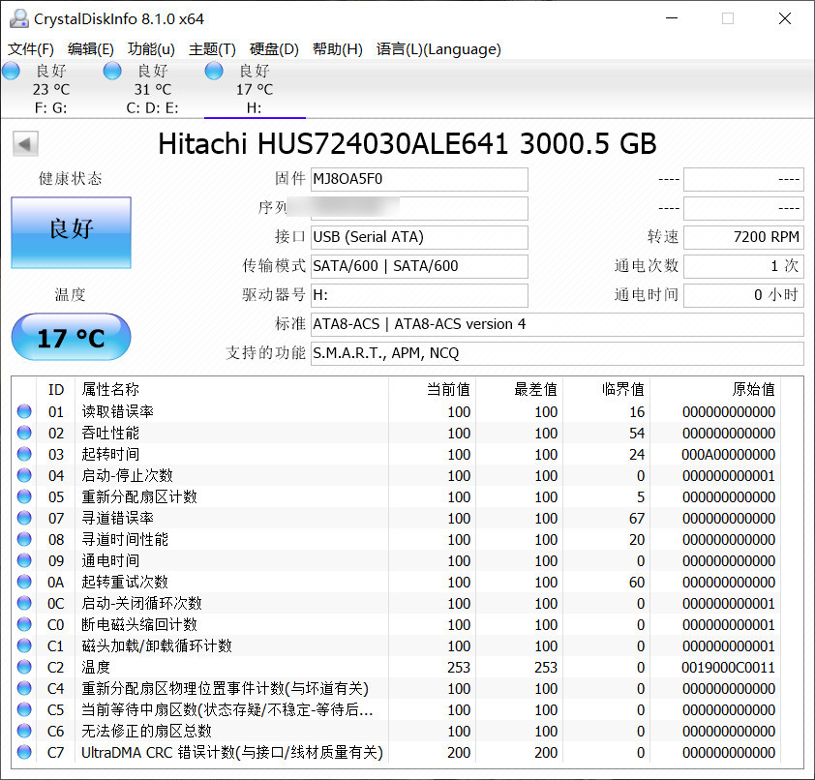Open the 功能(u) menu
Screen dimensions: 815x780
tap(151, 49)
